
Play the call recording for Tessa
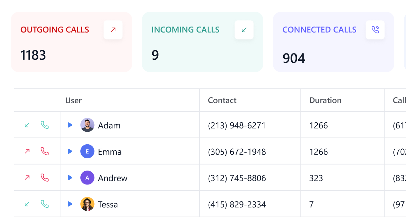(x=70, y=204)
